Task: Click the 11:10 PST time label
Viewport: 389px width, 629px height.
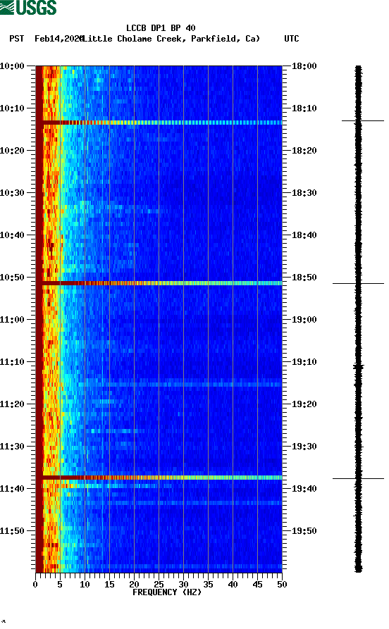Action: pyautogui.click(x=12, y=362)
